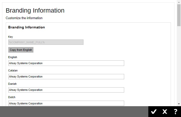Click the large Branding Information page title

tap(35, 11)
